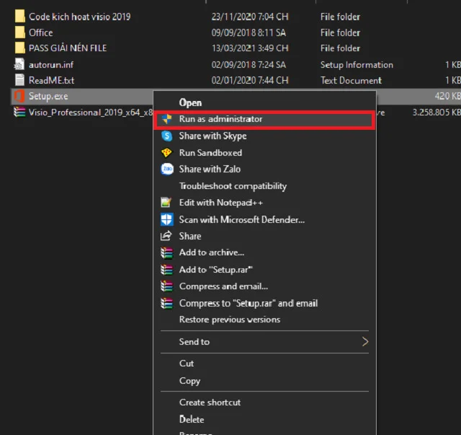Screen dimensions: 461x435
Task: Open the Send to entry
Action: coord(264,342)
